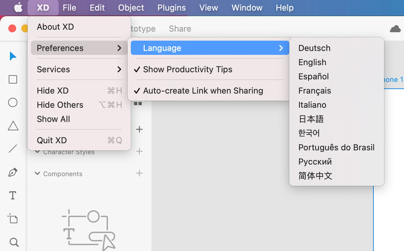Select Deutsch language
404x251 pixels.
(x=337, y=48)
